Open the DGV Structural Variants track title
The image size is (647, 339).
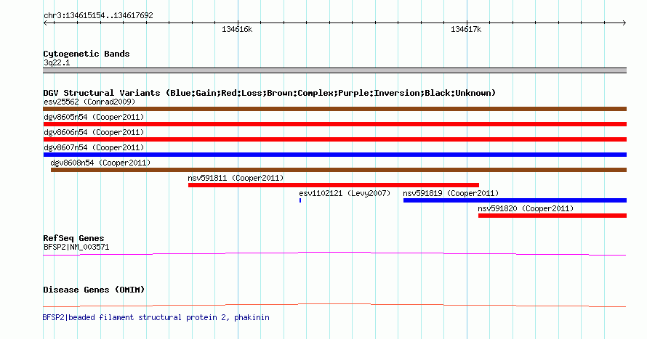coord(270,93)
